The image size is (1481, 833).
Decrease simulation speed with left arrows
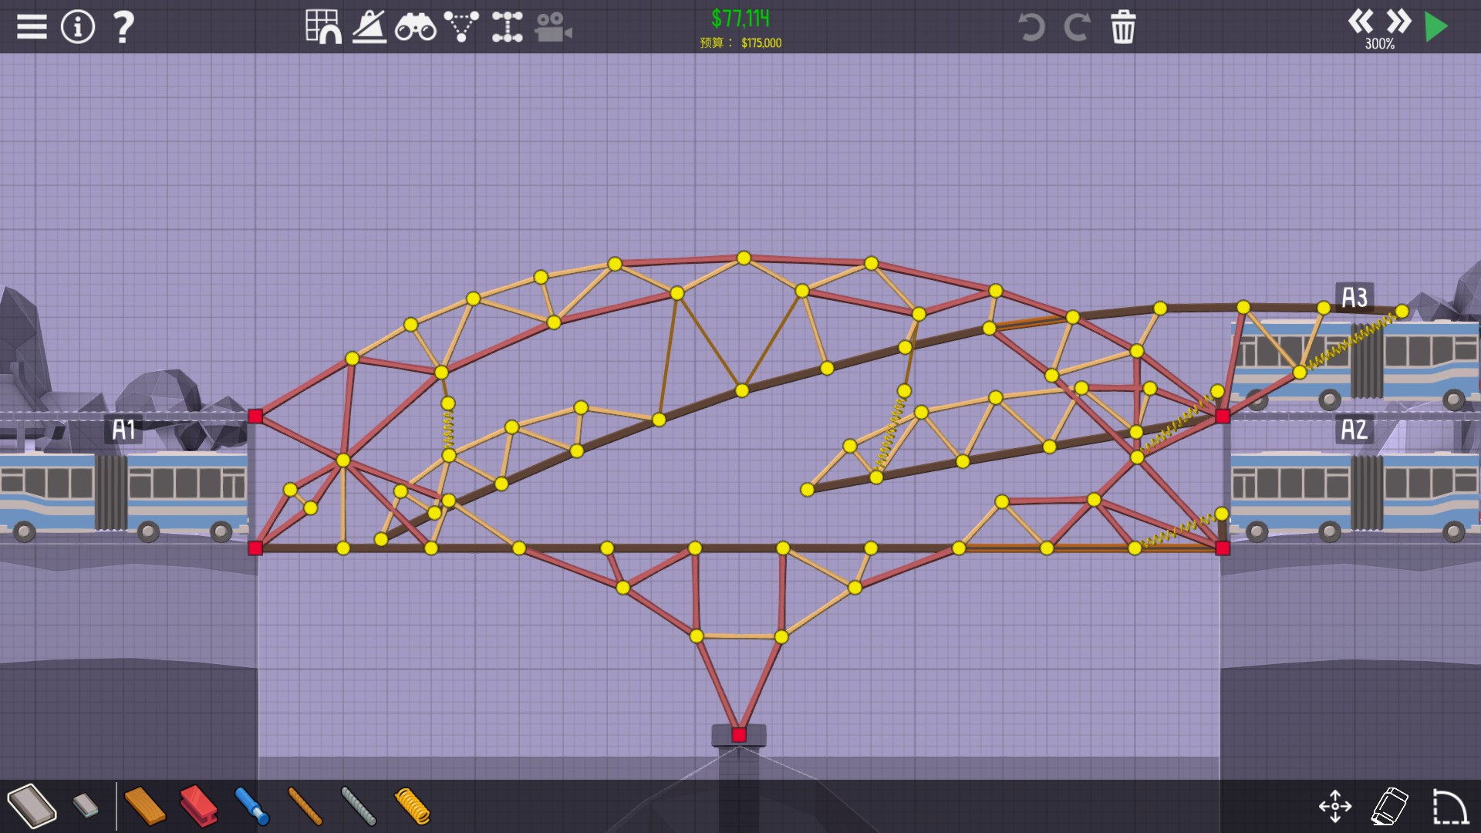click(1361, 22)
